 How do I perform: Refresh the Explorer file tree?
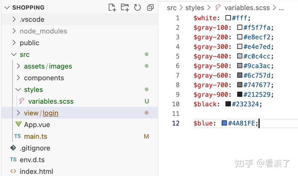pos(137,7)
